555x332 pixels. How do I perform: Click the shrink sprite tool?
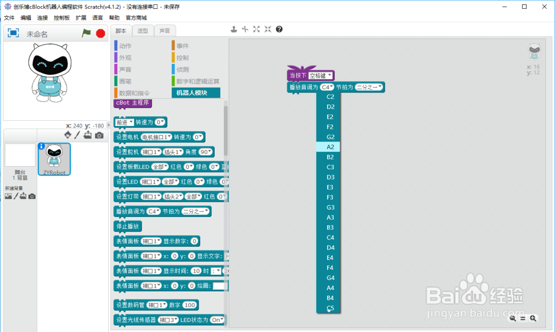pos(267,29)
